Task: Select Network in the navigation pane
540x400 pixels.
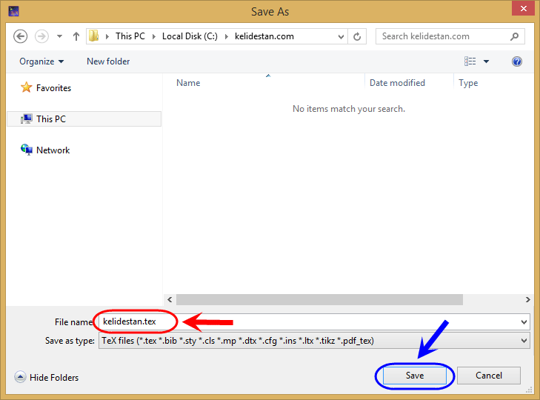Action: [53, 150]
